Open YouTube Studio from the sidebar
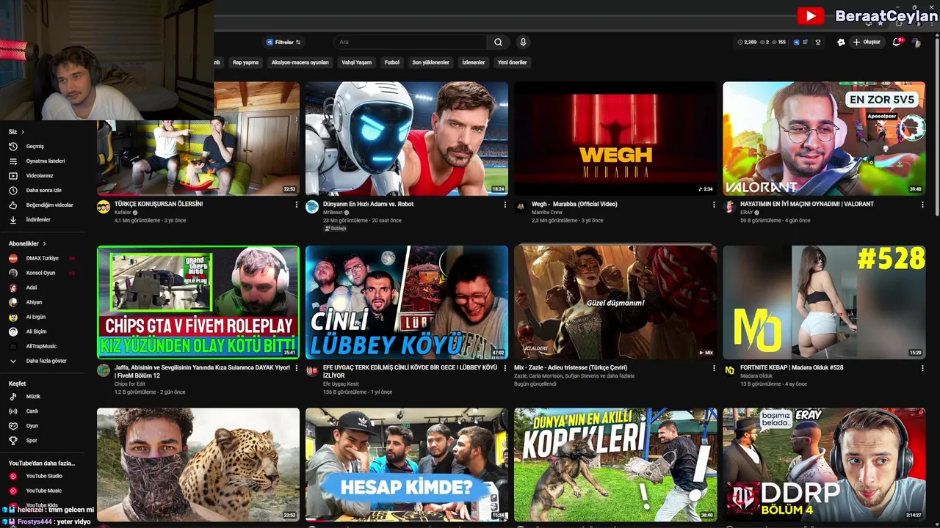940x528 pixels. (44, 476)
